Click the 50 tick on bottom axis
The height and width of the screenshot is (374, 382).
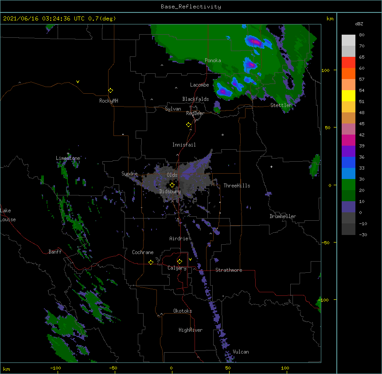click(x=227, y=368)
